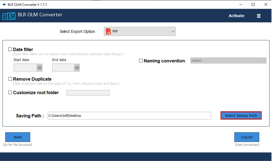Click the End date input field
The image size is (272, 161).
point(63,68)
